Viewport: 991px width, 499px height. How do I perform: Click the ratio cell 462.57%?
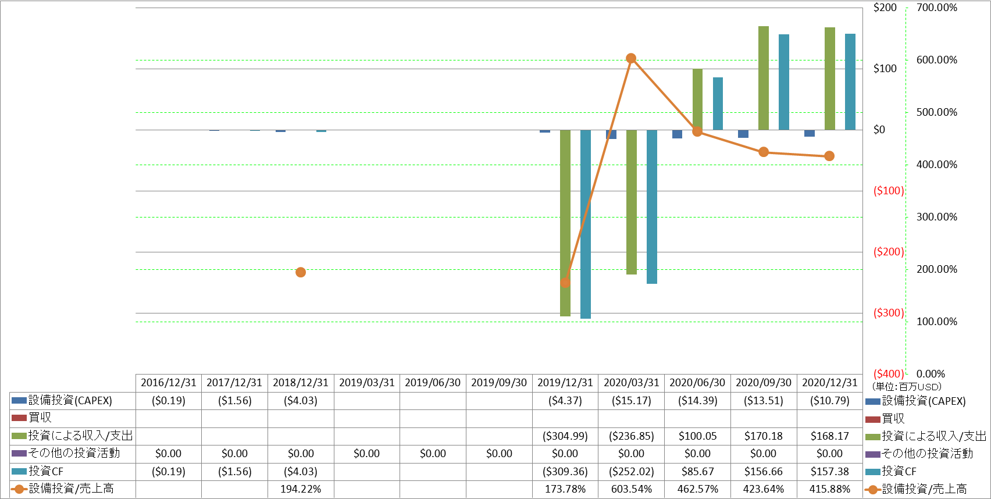[x=698, y=489]
